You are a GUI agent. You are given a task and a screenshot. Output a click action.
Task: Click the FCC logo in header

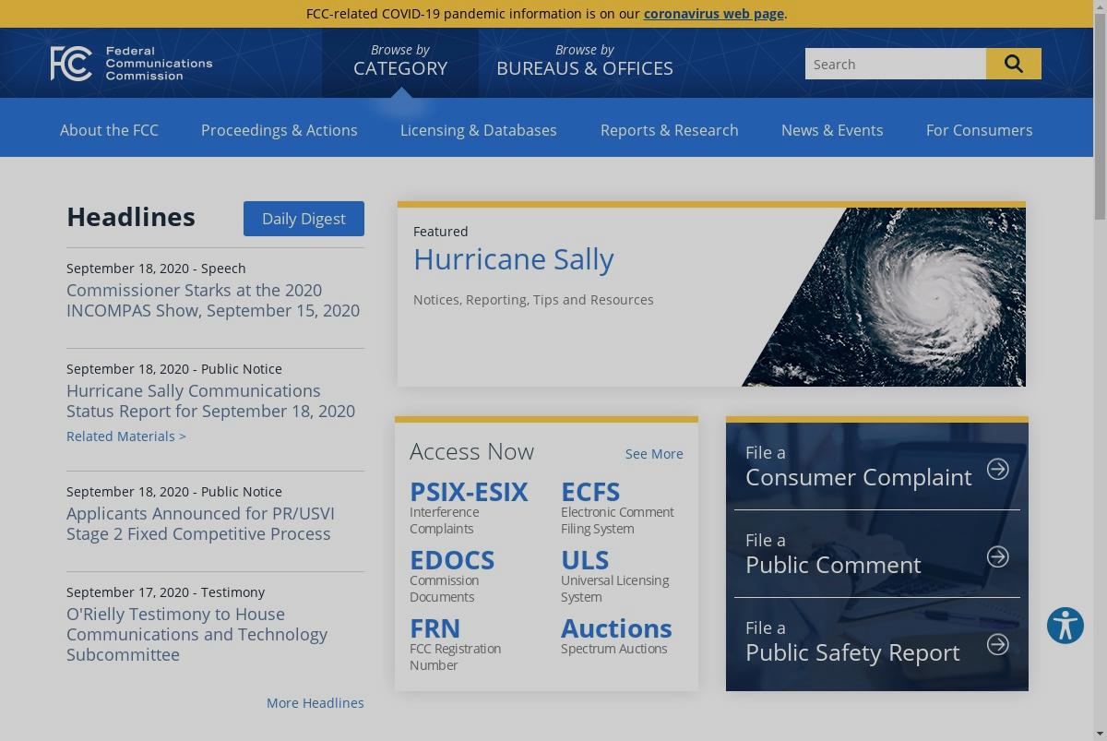point(131,64)
